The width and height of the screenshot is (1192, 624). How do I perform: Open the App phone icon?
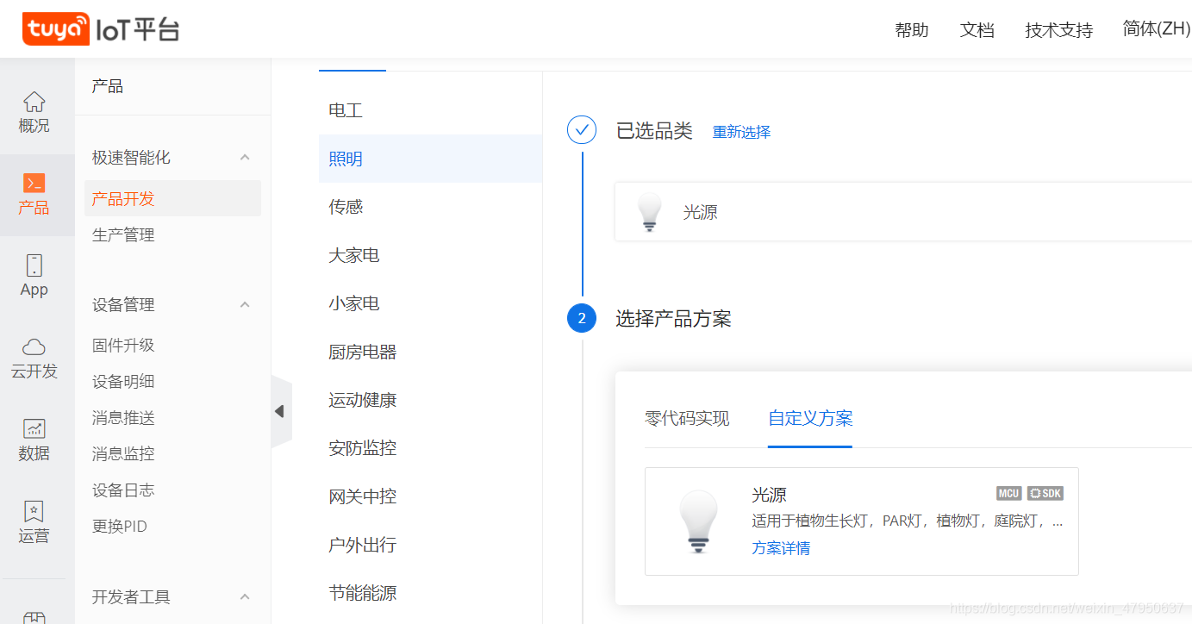(34, 265)
